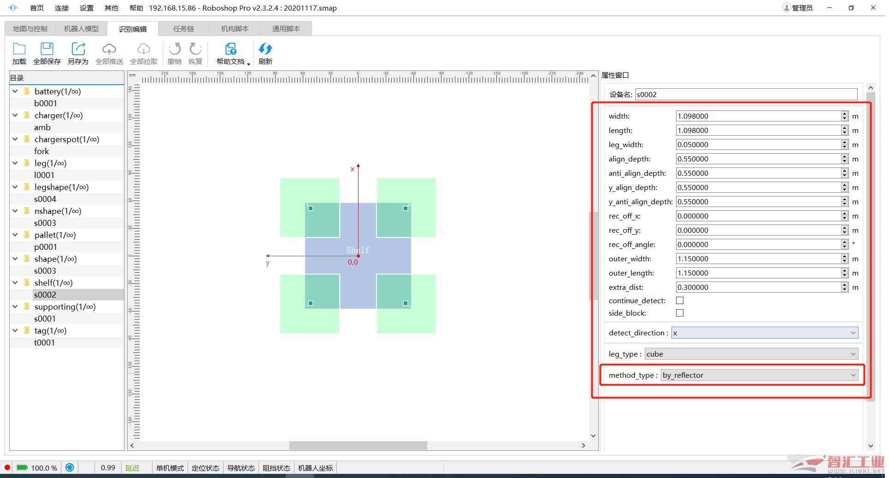Image resolution: width=889 pixels, height=478 pixels.
Task: Select b0001 under battery
Action: [x=46, y=103]
